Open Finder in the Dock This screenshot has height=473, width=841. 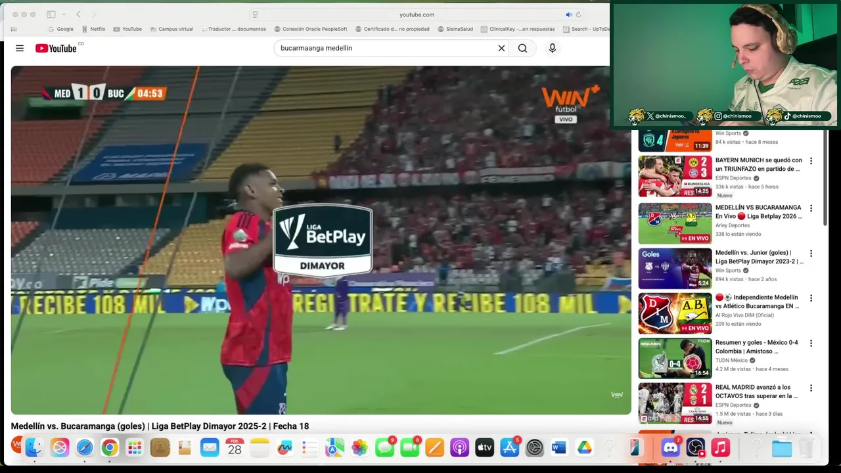coord(34,448)
